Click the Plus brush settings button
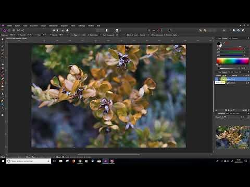Screen dimensions: 250x187 [76, 35]
